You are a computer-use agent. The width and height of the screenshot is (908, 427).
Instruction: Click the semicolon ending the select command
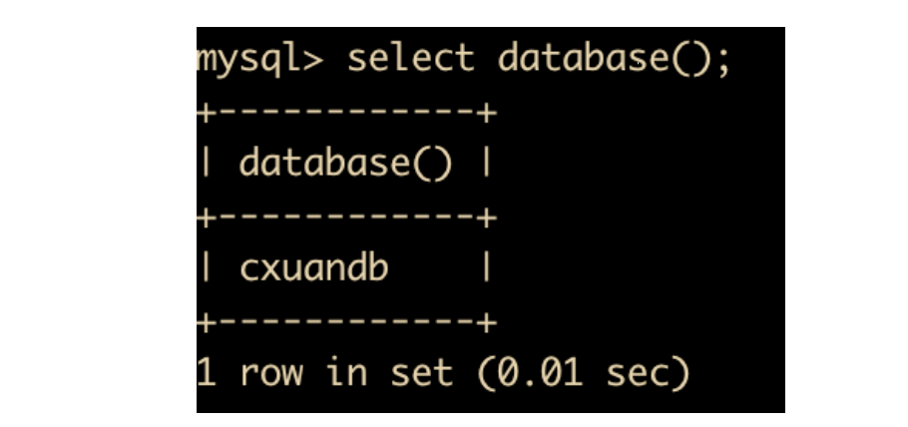(x=723, y=62)
